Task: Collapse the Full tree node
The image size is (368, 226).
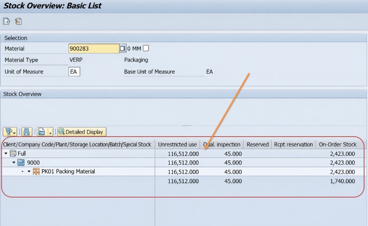Action: [6, 154]
